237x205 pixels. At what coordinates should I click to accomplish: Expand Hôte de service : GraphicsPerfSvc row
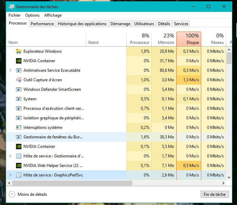[10, 175]
